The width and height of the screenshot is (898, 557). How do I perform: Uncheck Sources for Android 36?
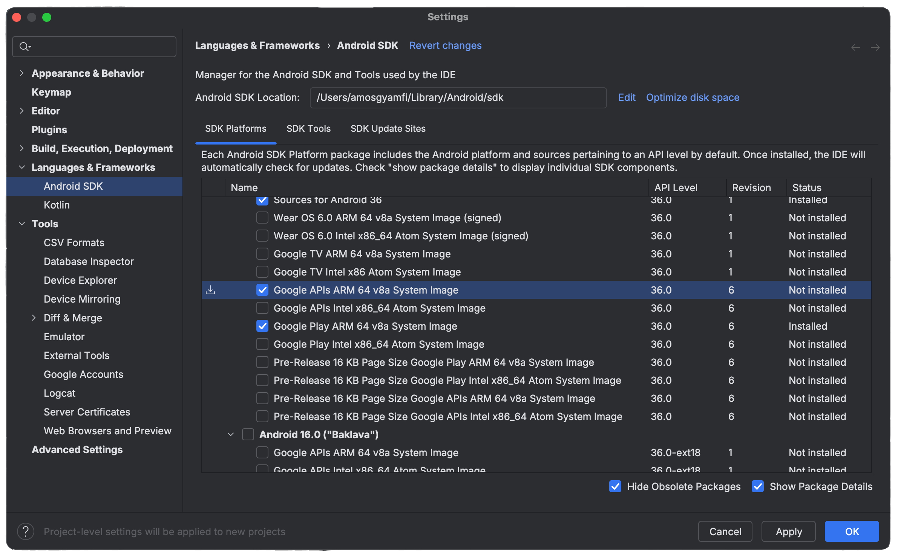point(262,200)
